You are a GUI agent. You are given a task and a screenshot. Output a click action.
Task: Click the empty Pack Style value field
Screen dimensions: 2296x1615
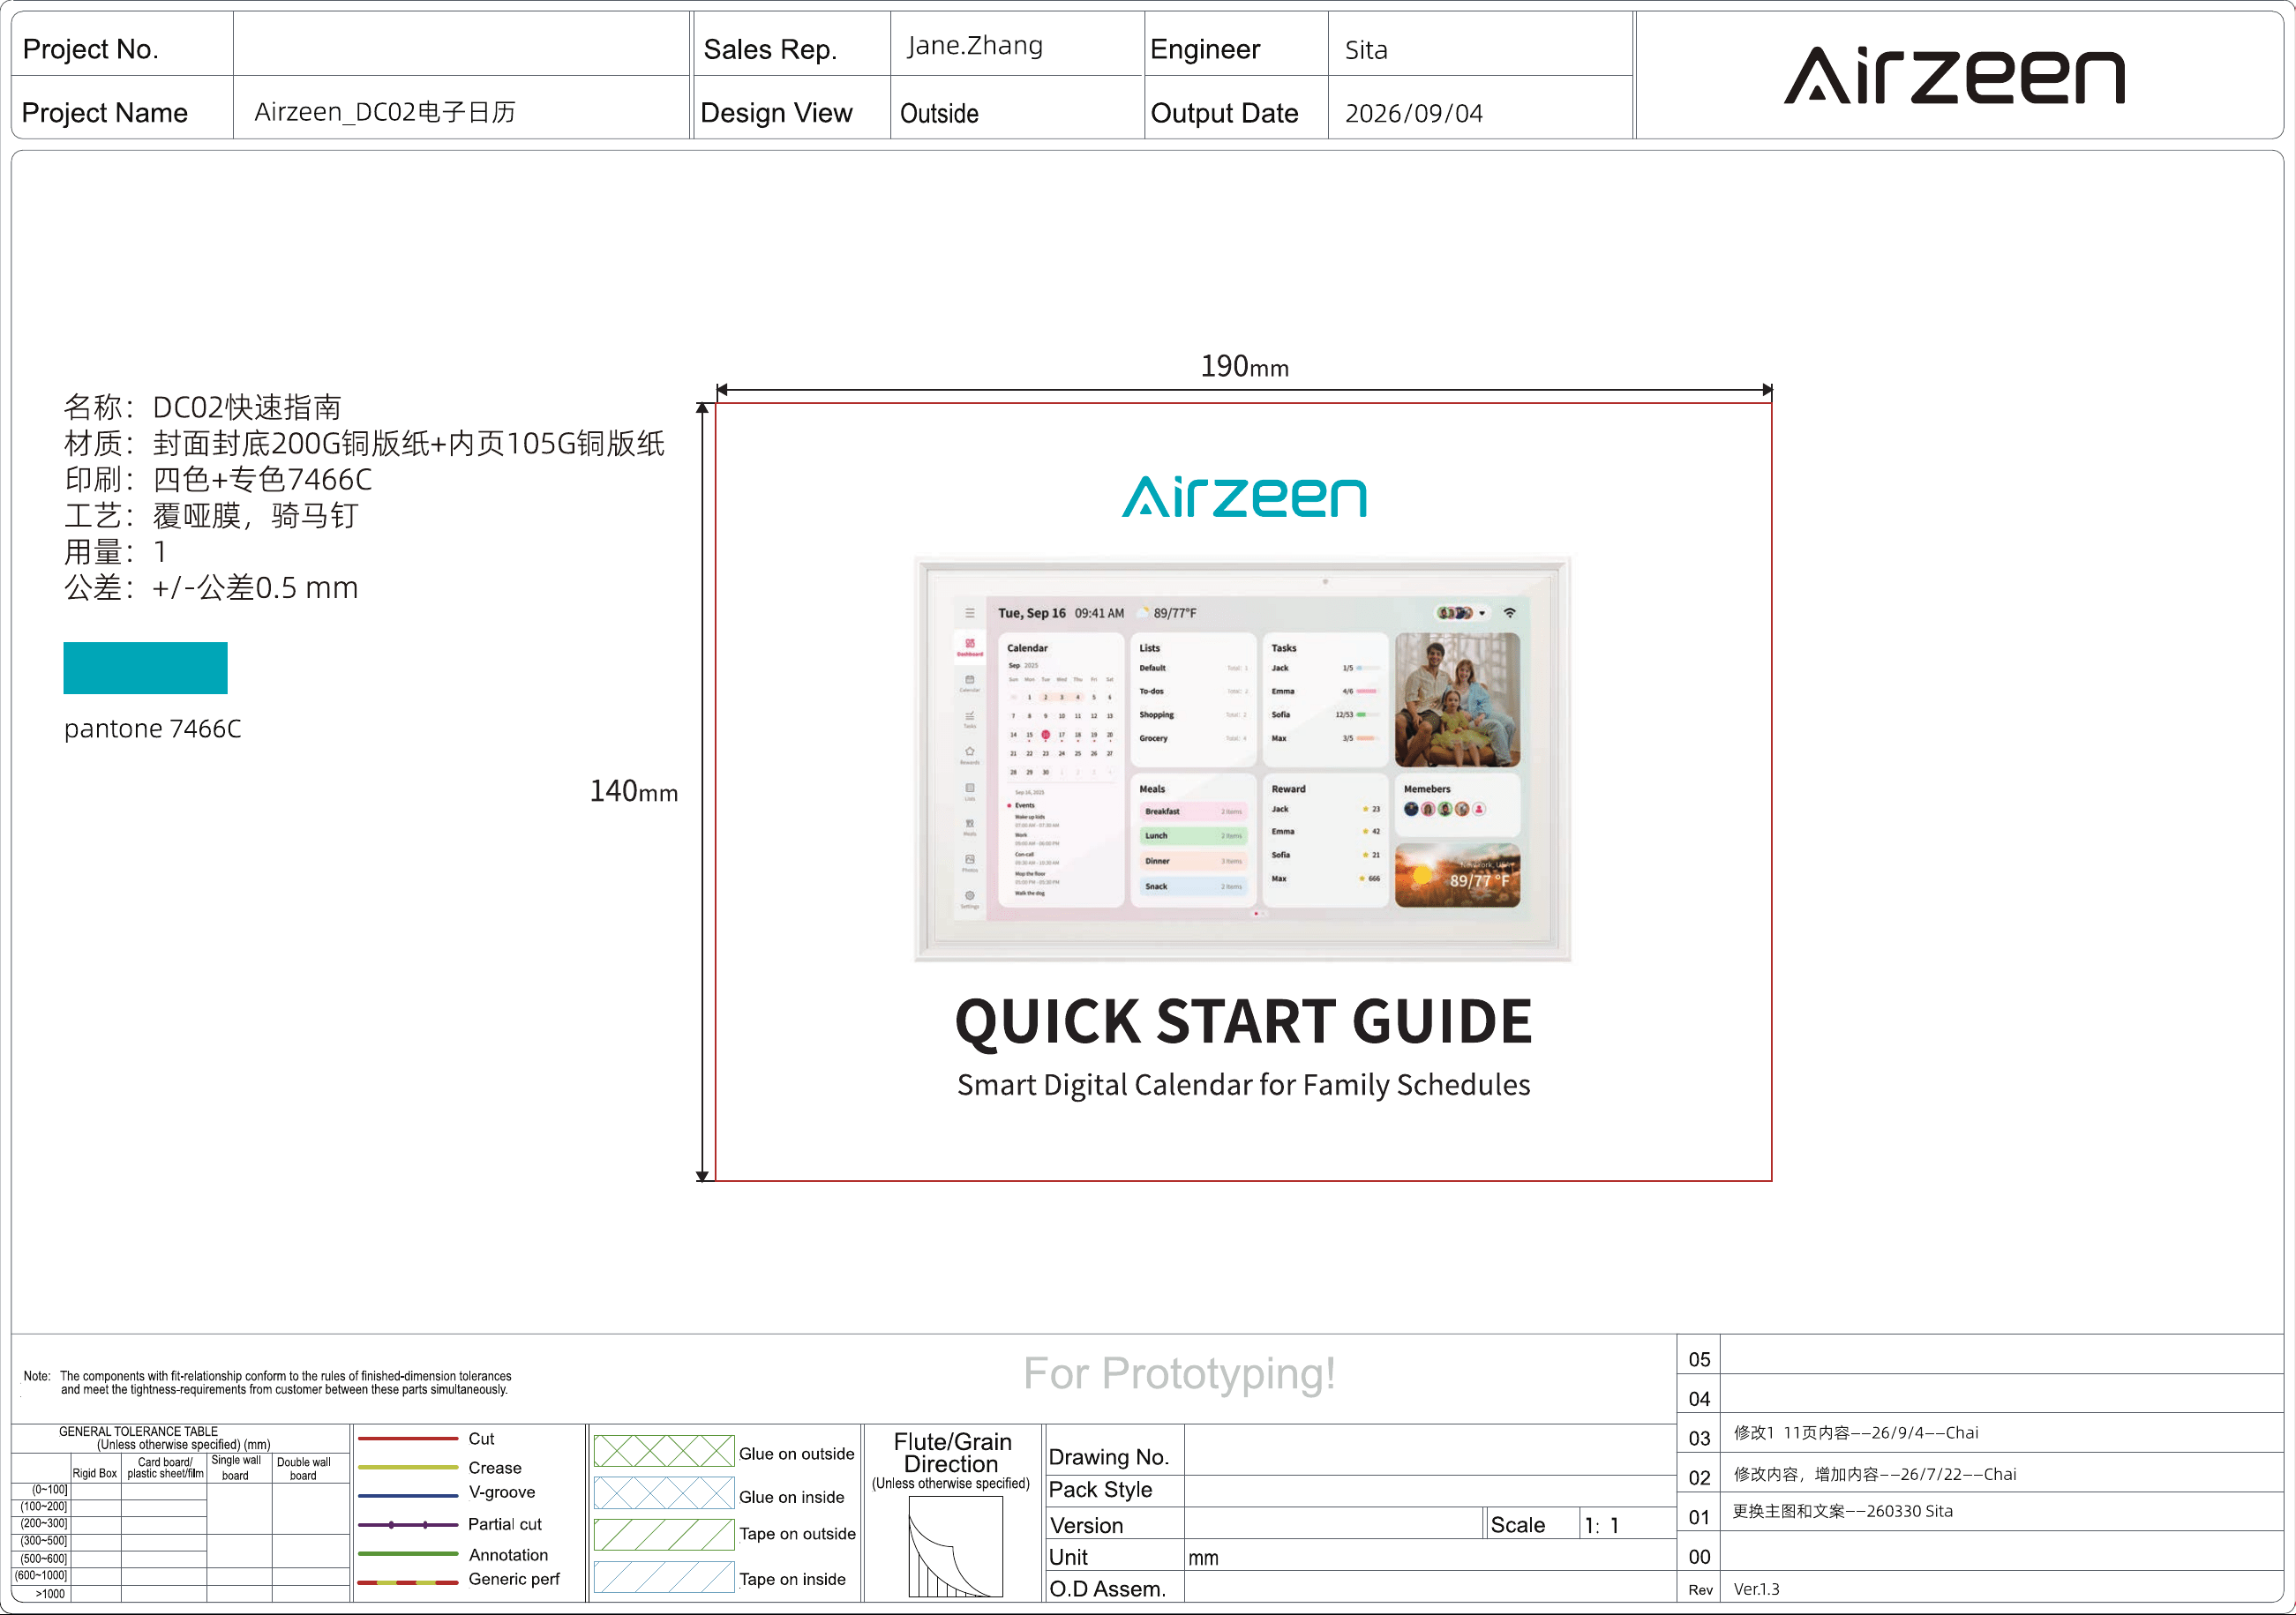coord(1430,1492)
